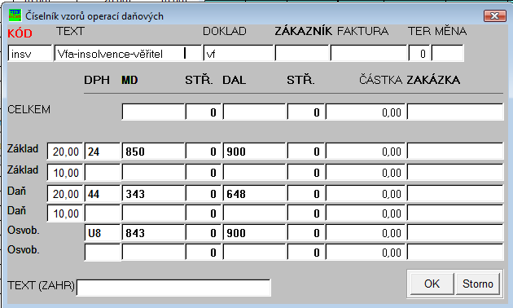513x308 pixels.
Task: Click second Základ rate field showing 10,00
Action: pos(65,173)
